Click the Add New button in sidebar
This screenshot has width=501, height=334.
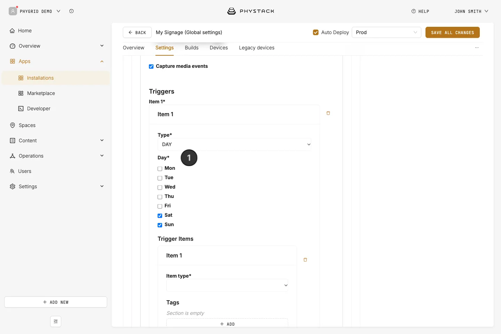pos(56,302)
